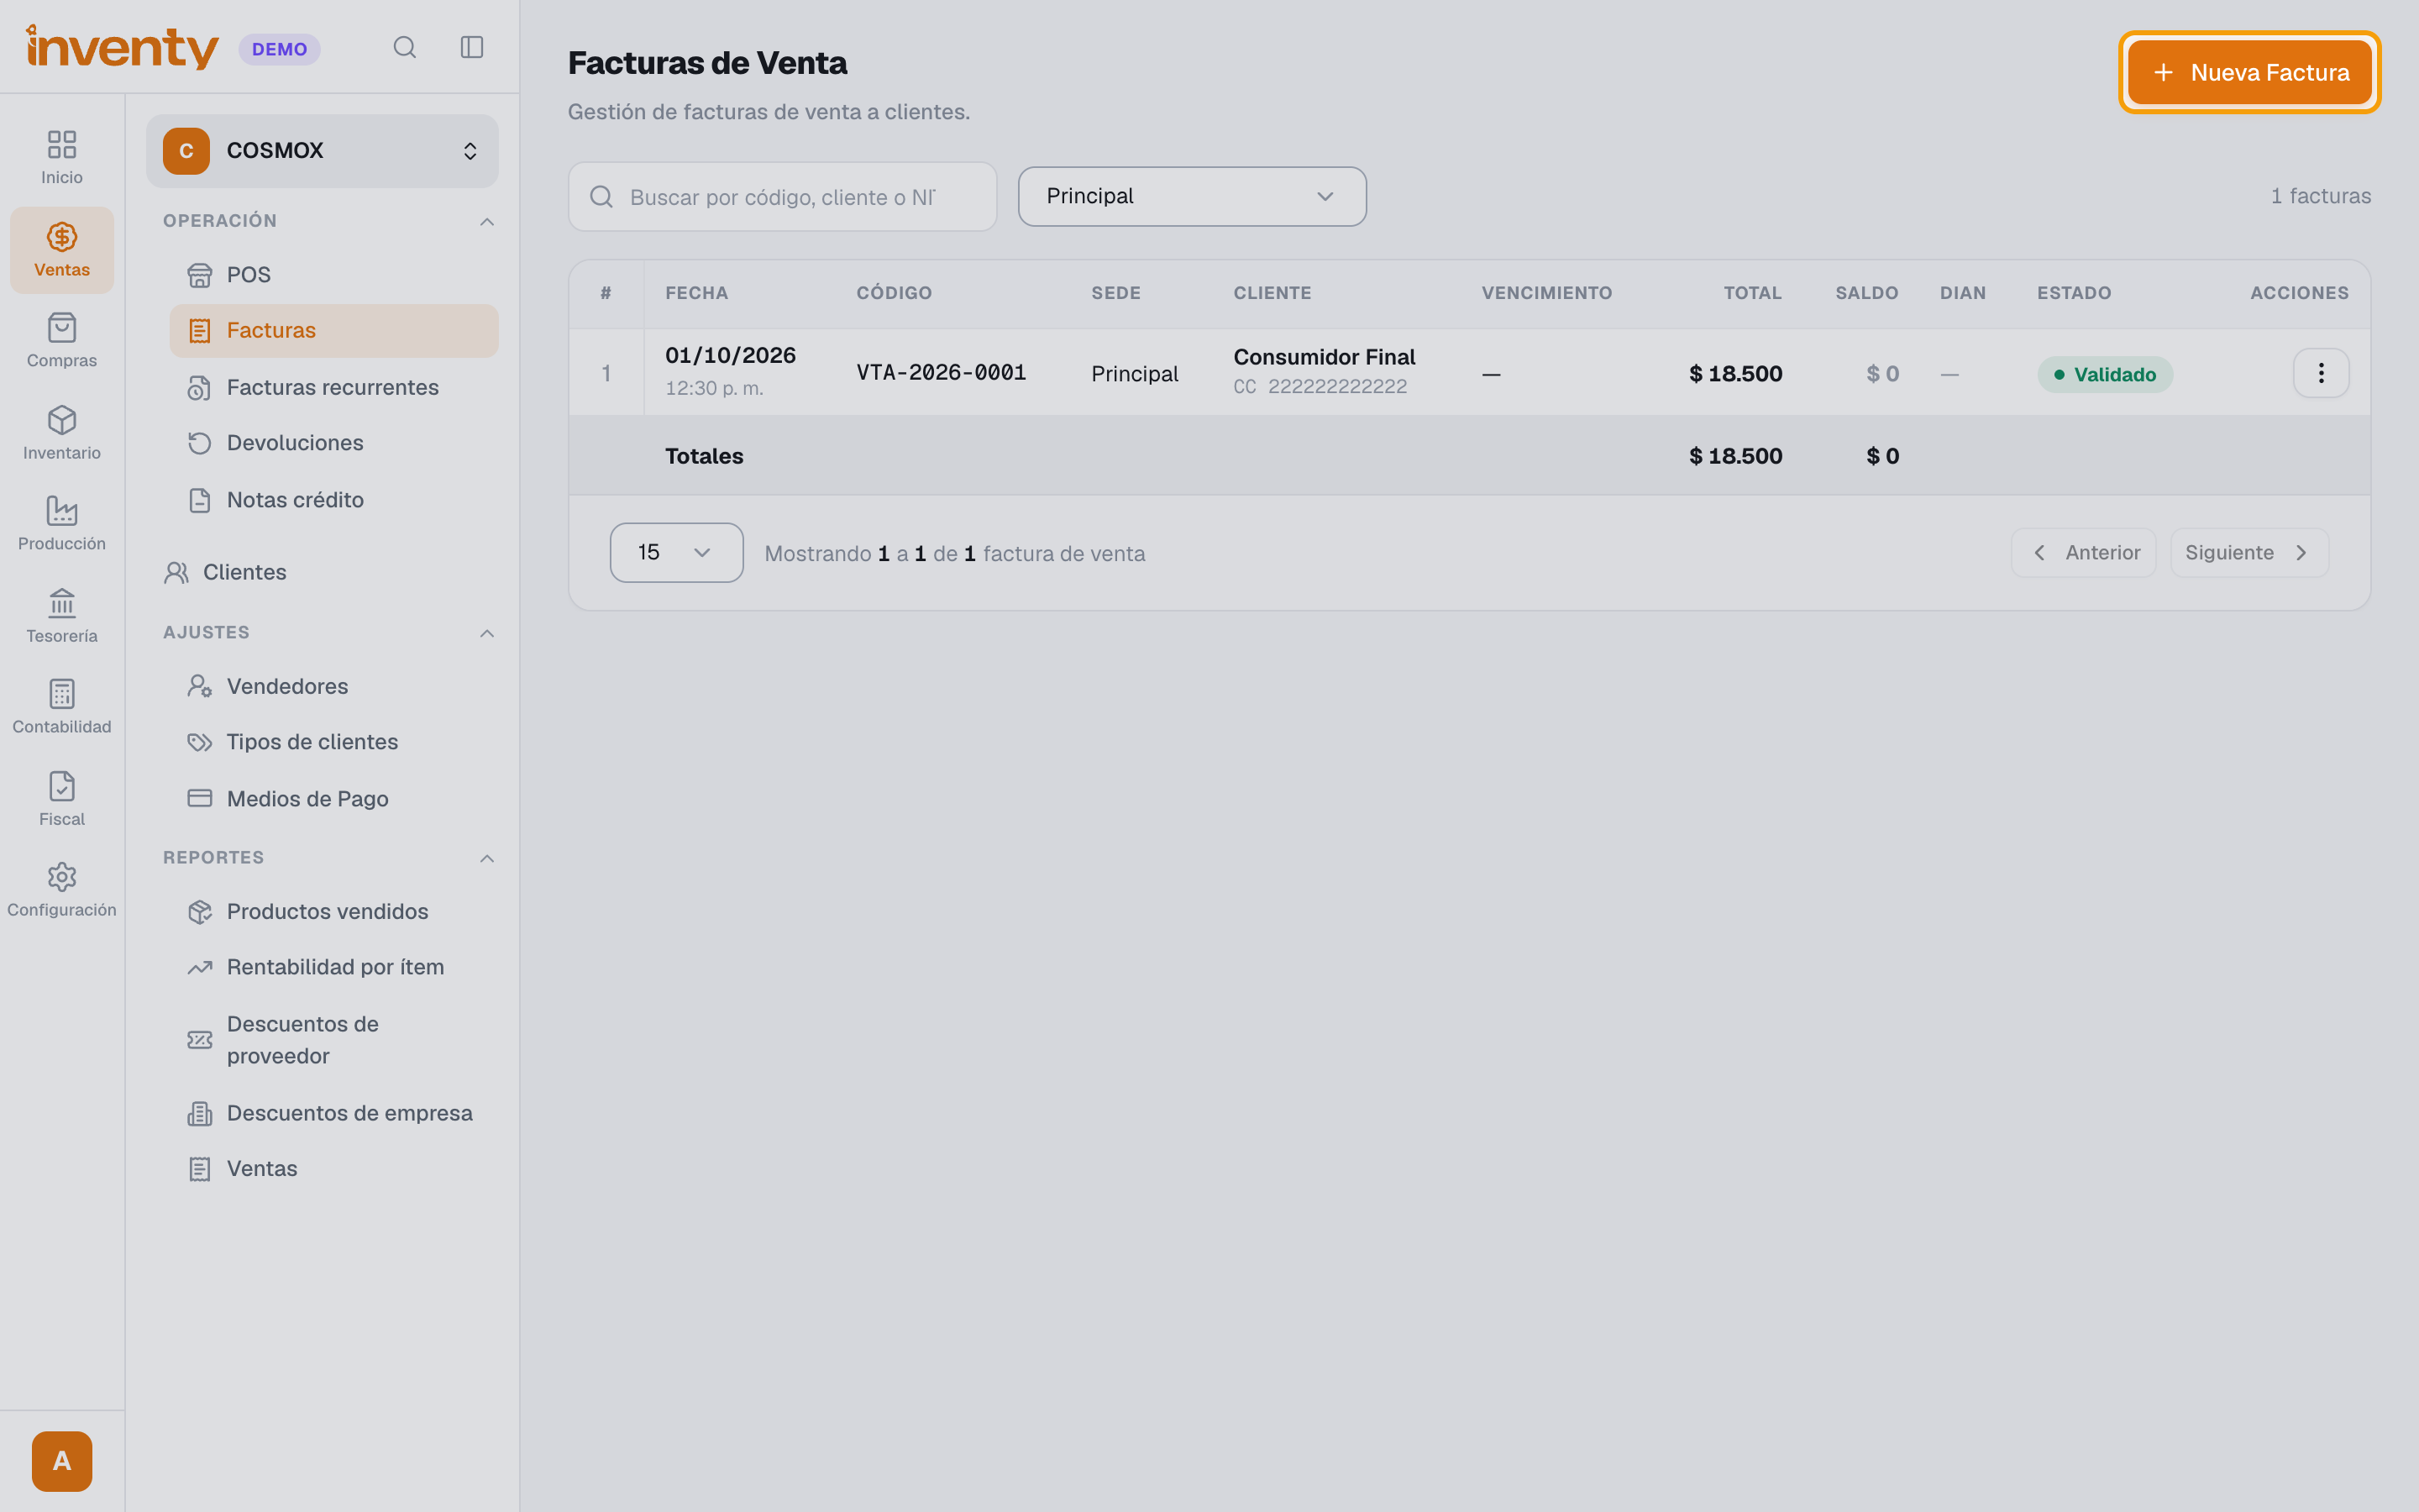Open Tipos de clientes
This screenshot has height=1512, width=2419.
(333, 742)
